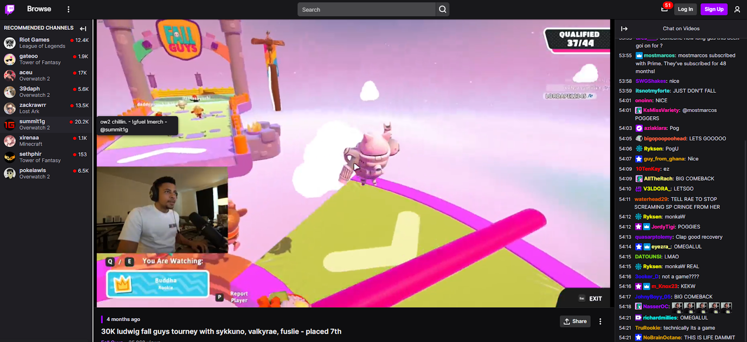Focus the Search input field

point(366,9)
